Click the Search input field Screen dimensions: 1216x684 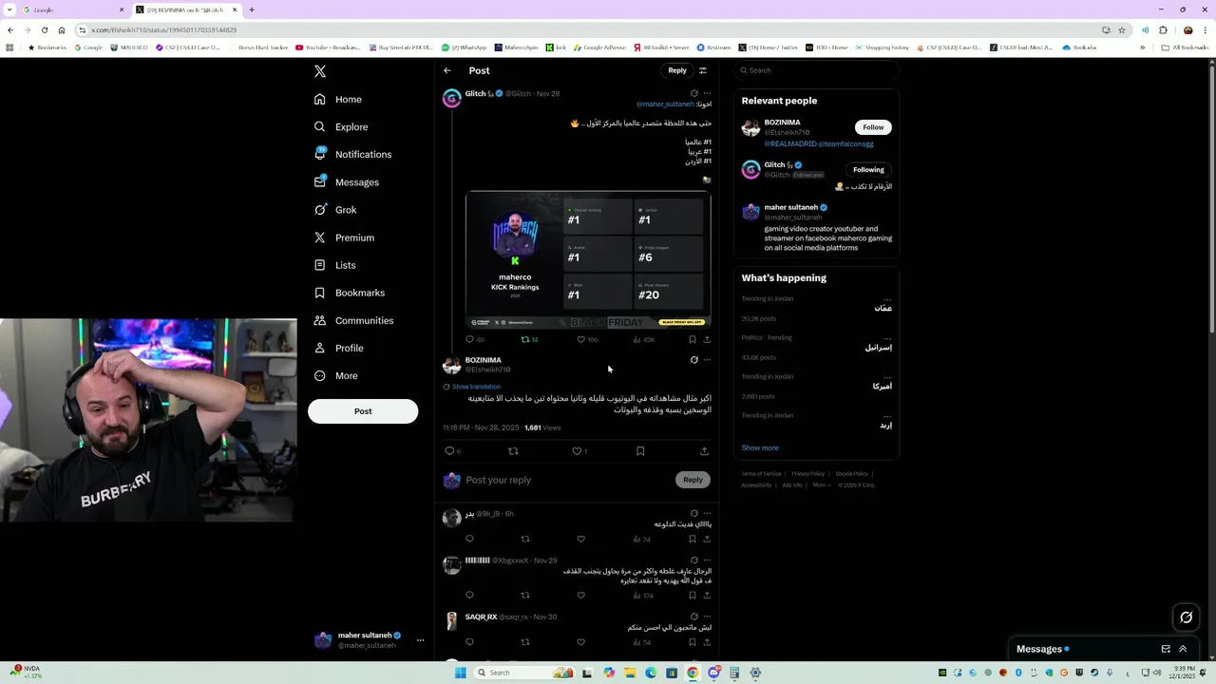click(x=817, y=70)
